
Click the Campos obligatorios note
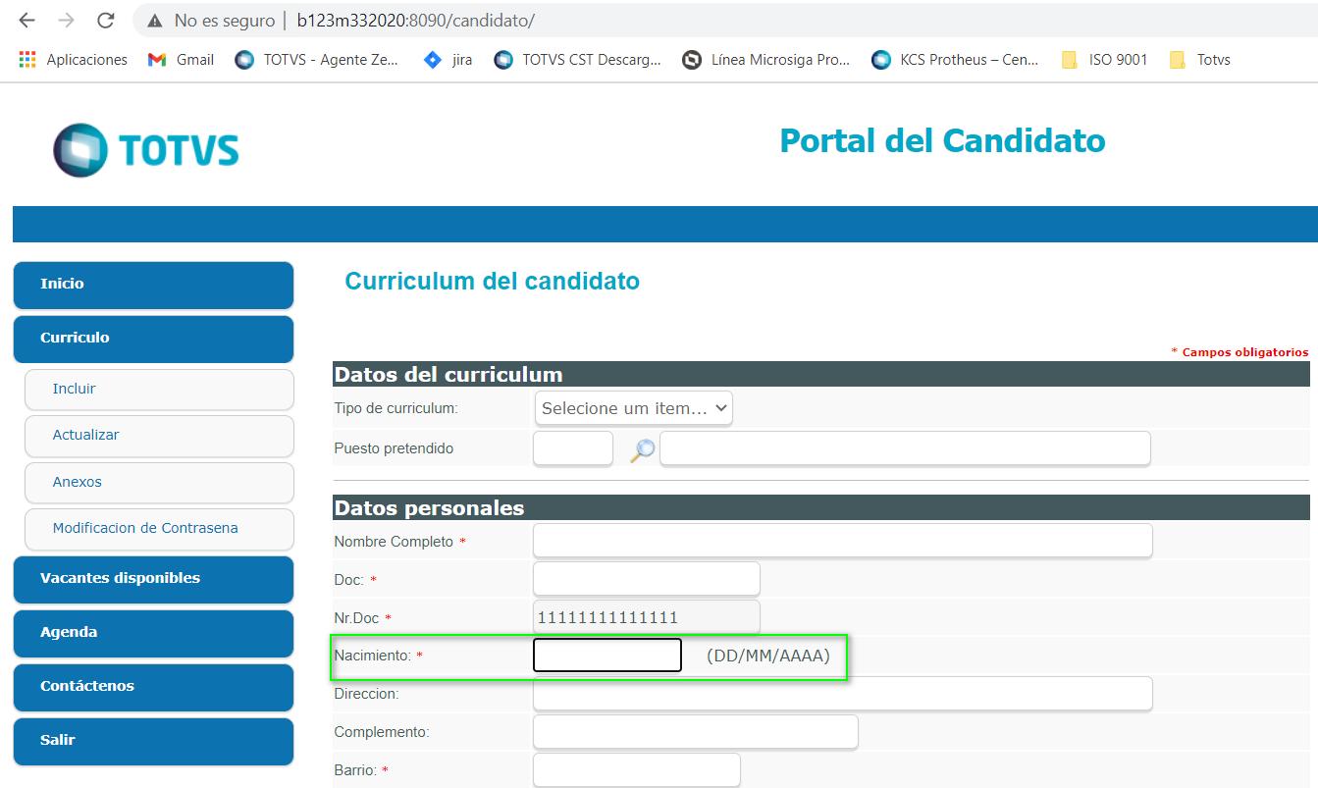click(1239, 352)
